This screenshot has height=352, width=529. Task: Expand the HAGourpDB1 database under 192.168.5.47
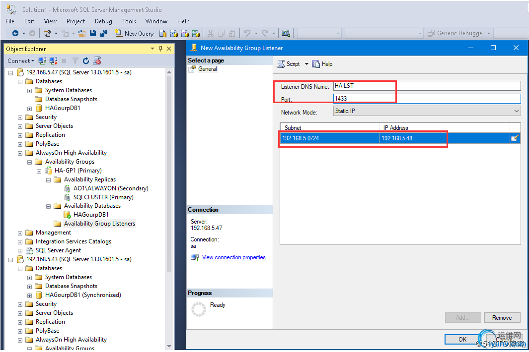click(x=30, y=109)
